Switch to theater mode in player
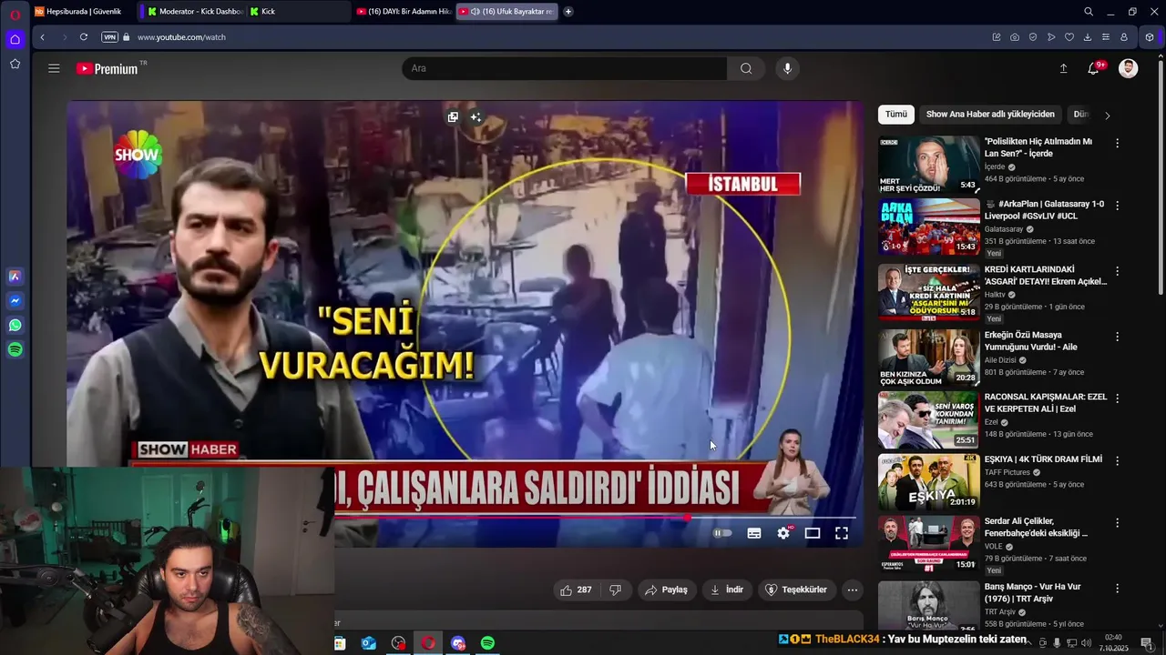Viewport: 1166px width, 655px height. 813,533
